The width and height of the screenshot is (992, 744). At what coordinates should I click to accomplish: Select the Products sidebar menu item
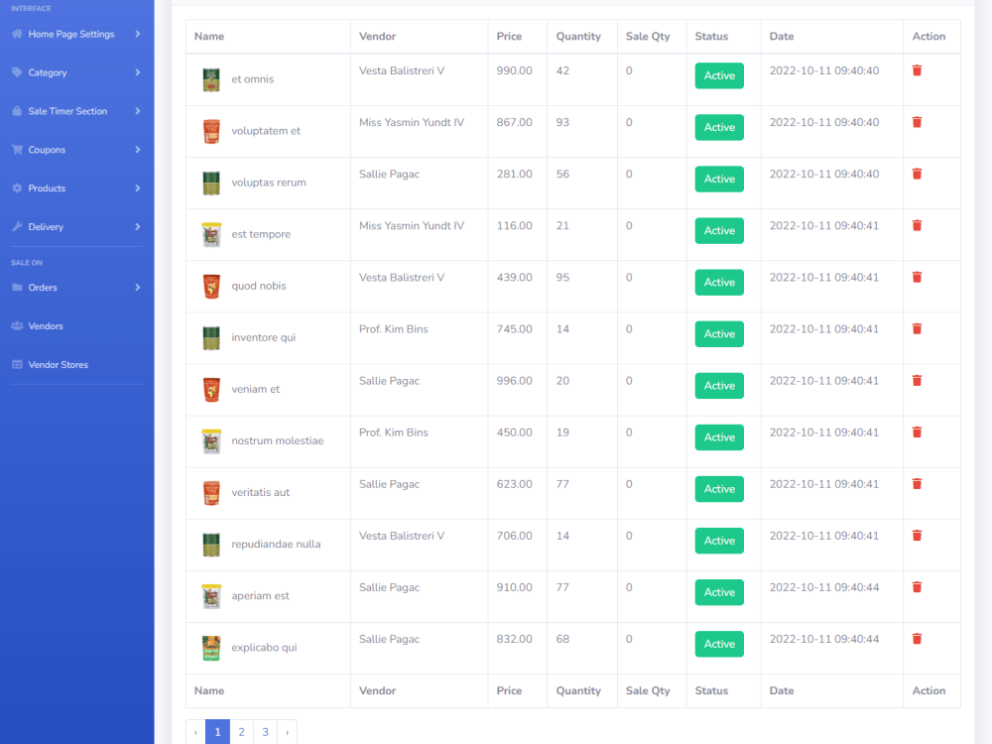click(76, 187)
